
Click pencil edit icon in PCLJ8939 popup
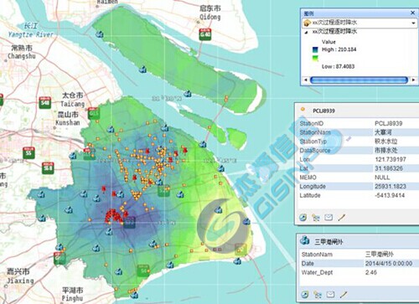point(342,217)
